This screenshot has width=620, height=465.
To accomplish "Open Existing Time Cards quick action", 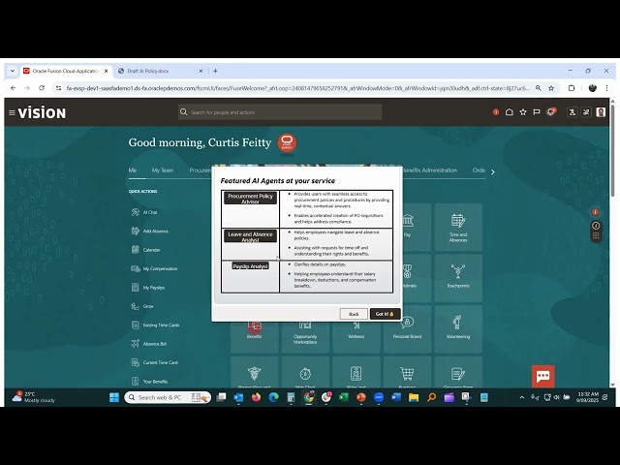I will (155, 325).
